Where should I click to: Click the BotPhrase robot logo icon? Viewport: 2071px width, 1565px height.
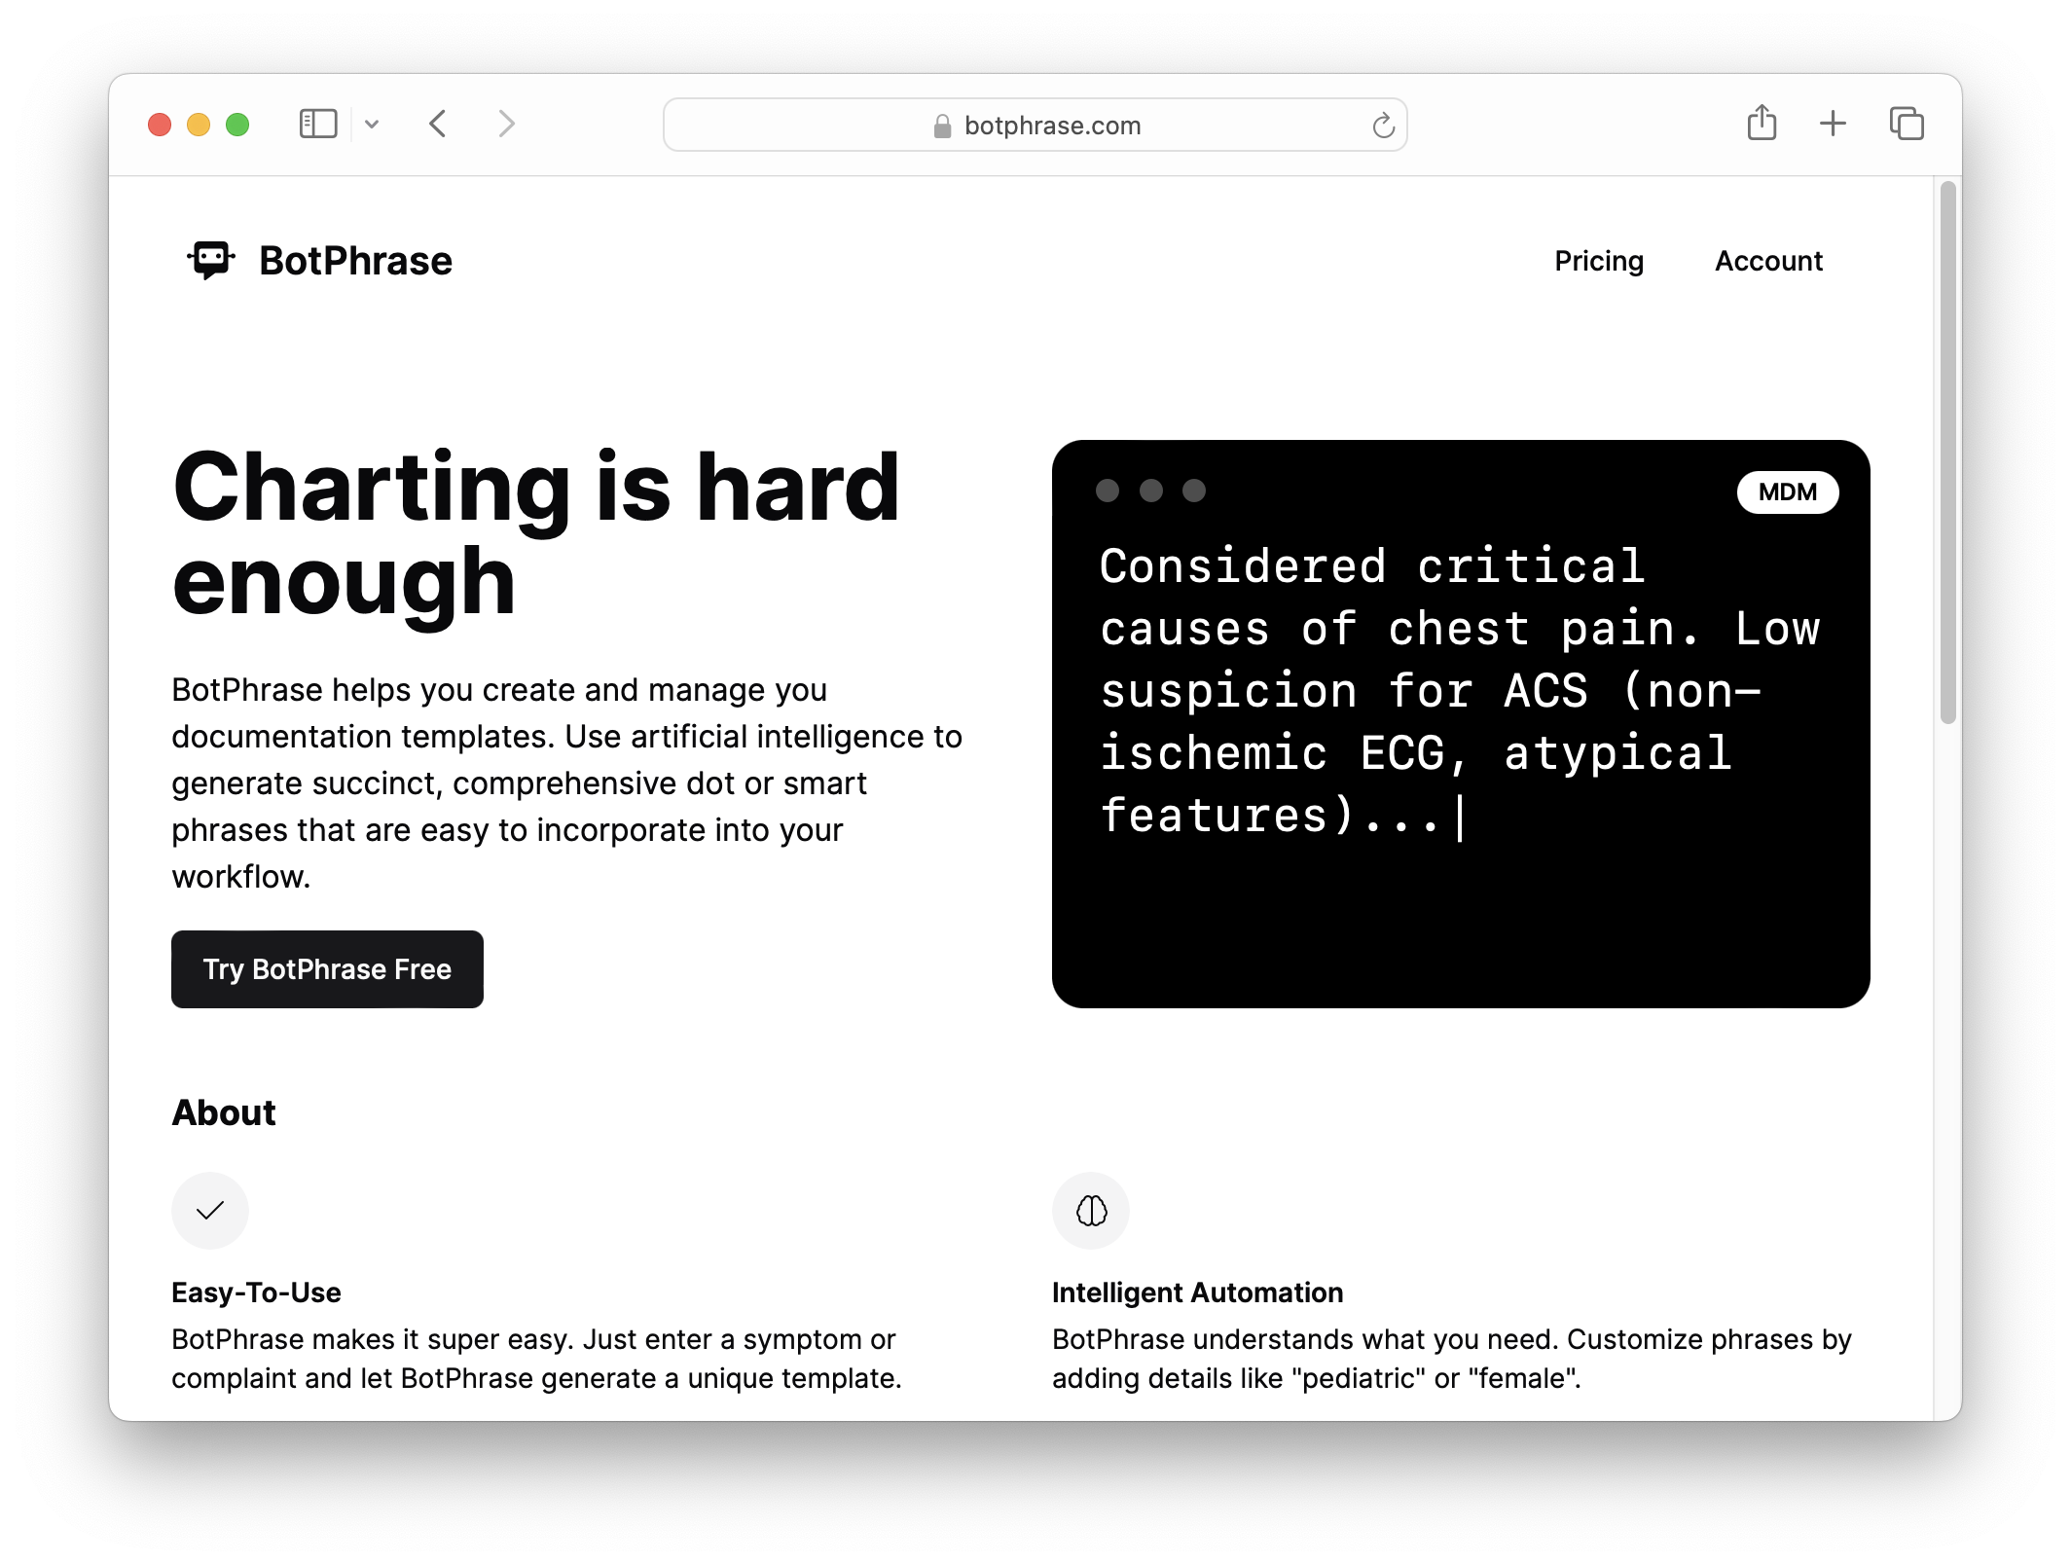pos(211,260)
